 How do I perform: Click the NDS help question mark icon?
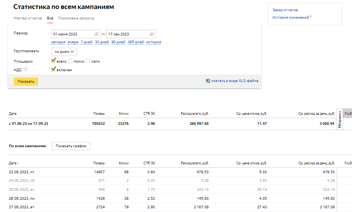(x=25, y=70)
